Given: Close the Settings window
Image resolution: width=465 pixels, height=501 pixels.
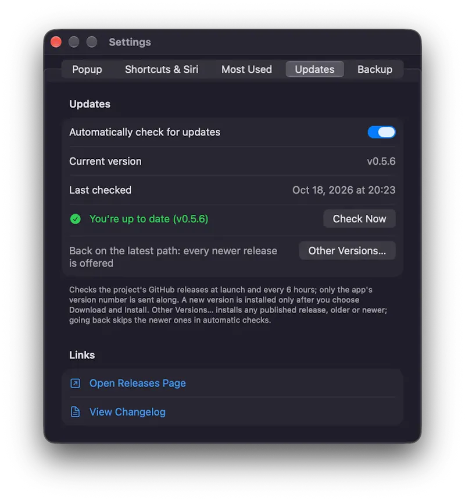Looking at the screenshot, I should 56,42.
